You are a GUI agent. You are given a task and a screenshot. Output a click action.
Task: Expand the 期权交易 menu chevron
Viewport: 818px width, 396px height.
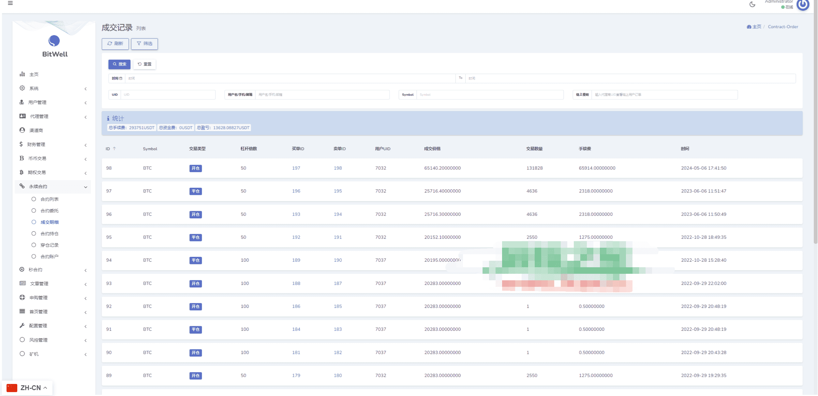pos(86,173)
